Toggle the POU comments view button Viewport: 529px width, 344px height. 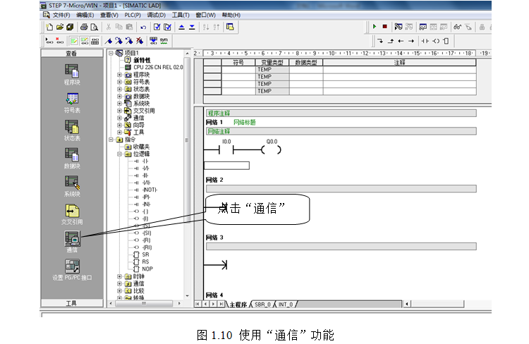(74, 41)
